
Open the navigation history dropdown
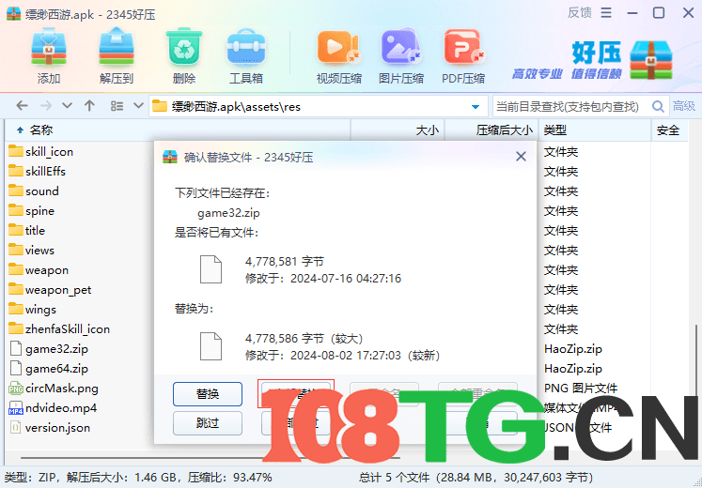tap(67, 106)
